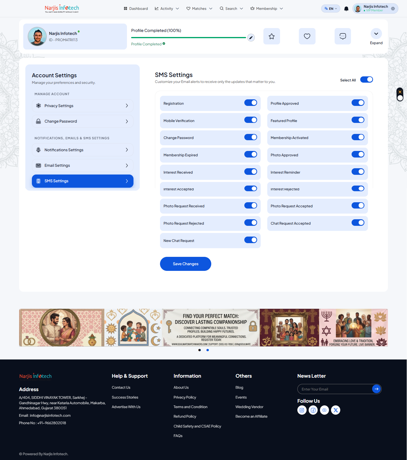Viewport: 407px width, 460px height.
Task: Switch off New Chat Request toggle
Action: [251, 240]
